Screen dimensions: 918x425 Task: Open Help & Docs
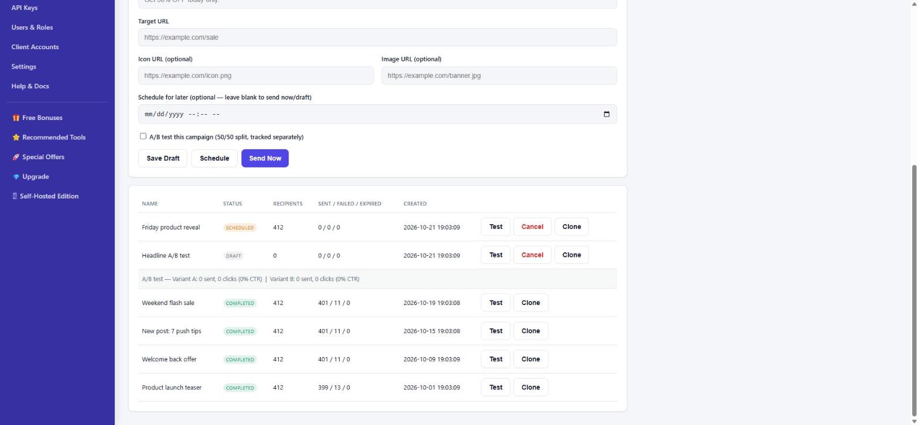click(30, 86)
